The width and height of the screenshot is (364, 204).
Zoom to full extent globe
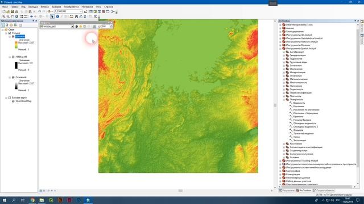click(x=16, y=16)
